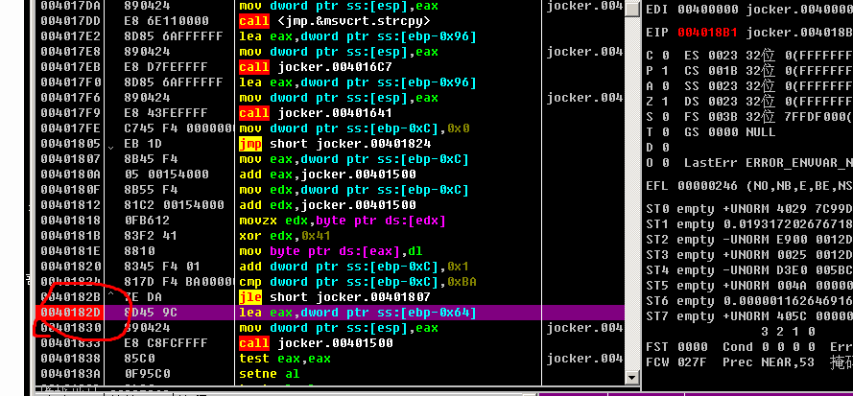Click the FST 0000 status word
Viewport: 853px width, 396px height.
[676, 347]
